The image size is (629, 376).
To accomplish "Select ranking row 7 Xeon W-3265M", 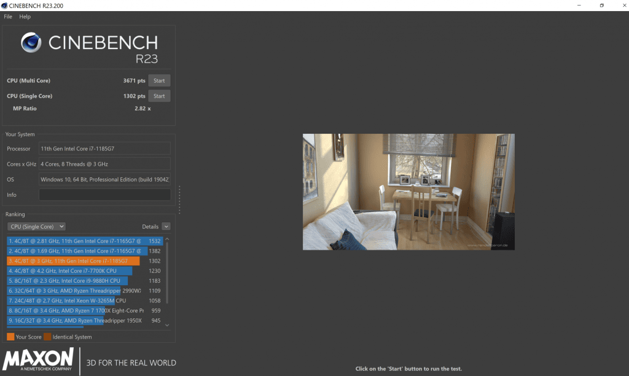I will click(x=85, y=301).
